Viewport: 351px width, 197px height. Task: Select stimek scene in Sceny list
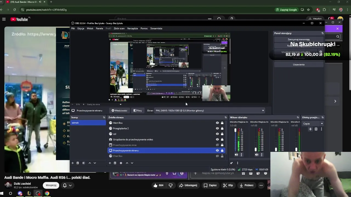point(88,123)
